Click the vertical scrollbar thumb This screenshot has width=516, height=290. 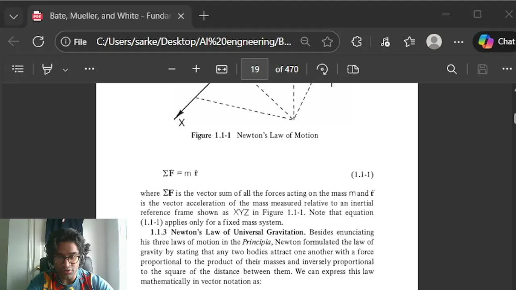(514, 118)
